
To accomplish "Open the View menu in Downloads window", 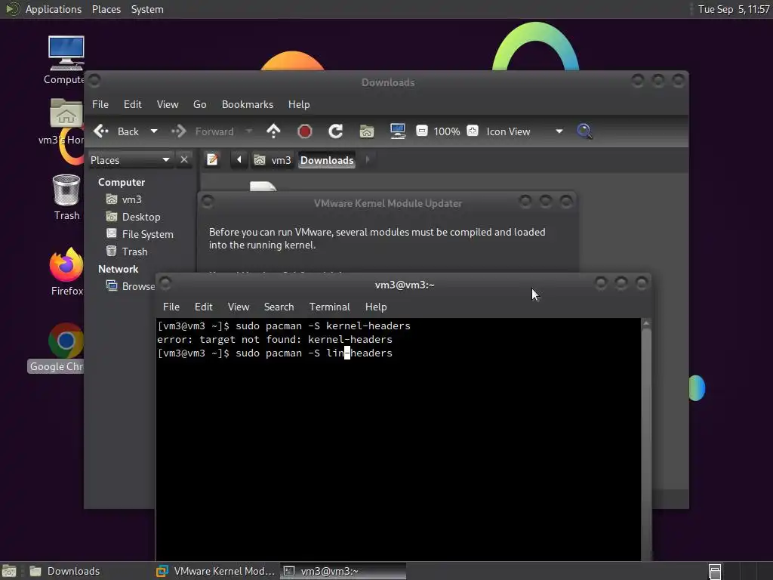I will pyautogui.click(x=168, y=104).
